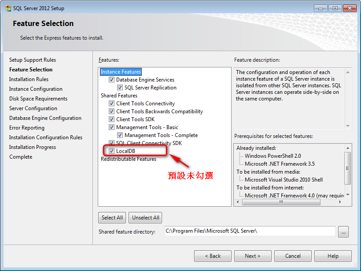
Task: Toggle SQL Client Connectivity SDK checkbox
Action: point(111,143)
